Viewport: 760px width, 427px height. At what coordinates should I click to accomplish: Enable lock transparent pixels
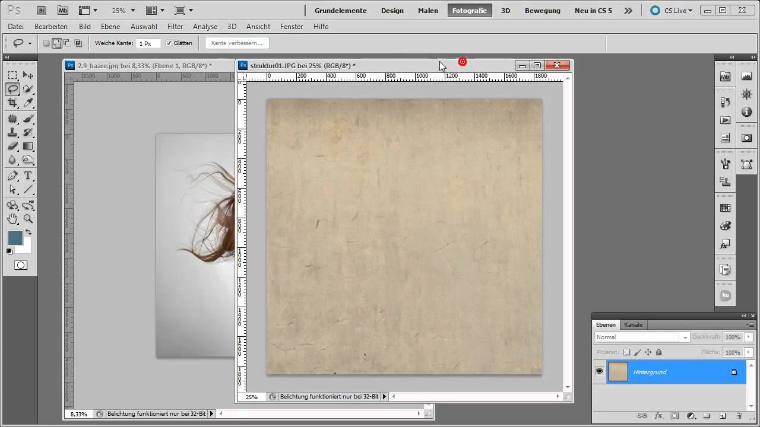click(x=626, y=352)
